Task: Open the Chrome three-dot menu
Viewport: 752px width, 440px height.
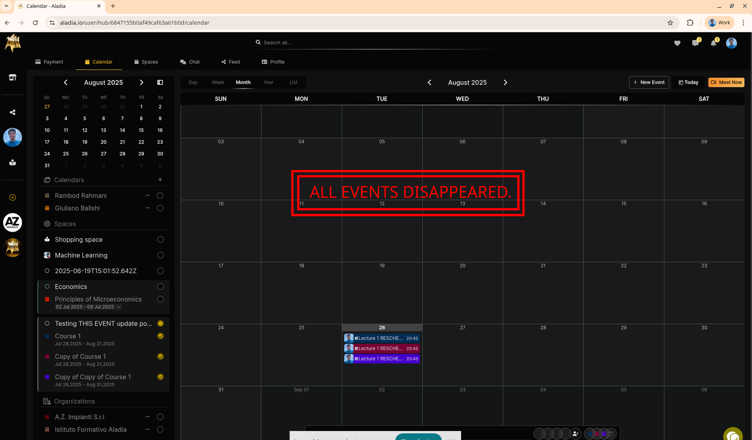Action: click(x=743, y=23)
